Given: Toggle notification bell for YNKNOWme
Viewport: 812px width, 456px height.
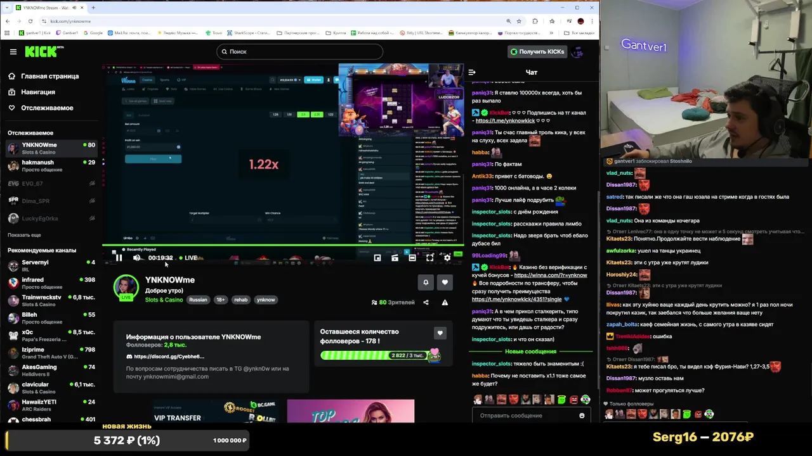Looking at the screenshot, I should [426, 282].
